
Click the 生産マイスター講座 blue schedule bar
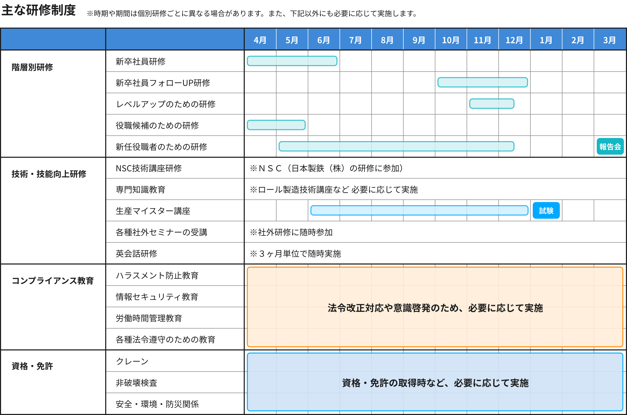pos(419,210)
